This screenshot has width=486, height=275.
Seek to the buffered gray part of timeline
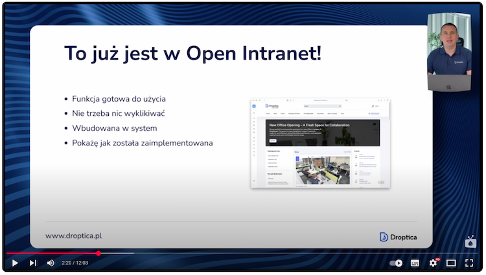point(118,254)
